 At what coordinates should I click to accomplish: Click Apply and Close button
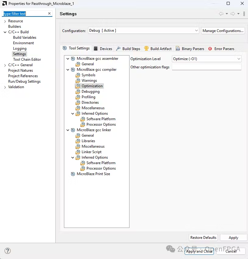click(199, 251)
